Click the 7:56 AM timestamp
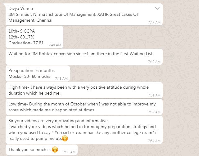Image resolution: width=199 pixels, height=156 pixels. (x=69, y=152)
